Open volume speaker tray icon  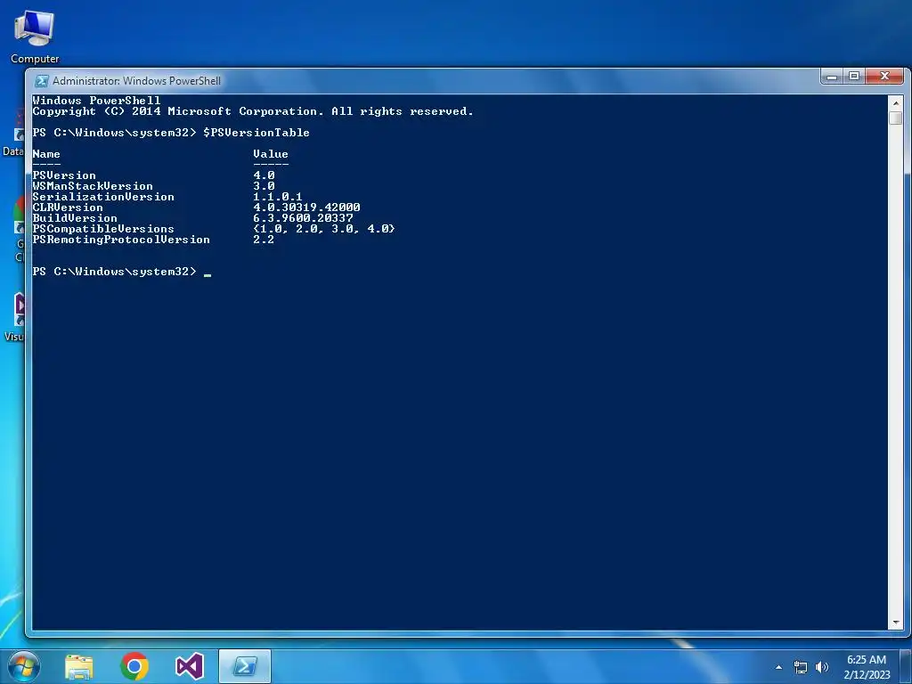[x=822, y=667]
